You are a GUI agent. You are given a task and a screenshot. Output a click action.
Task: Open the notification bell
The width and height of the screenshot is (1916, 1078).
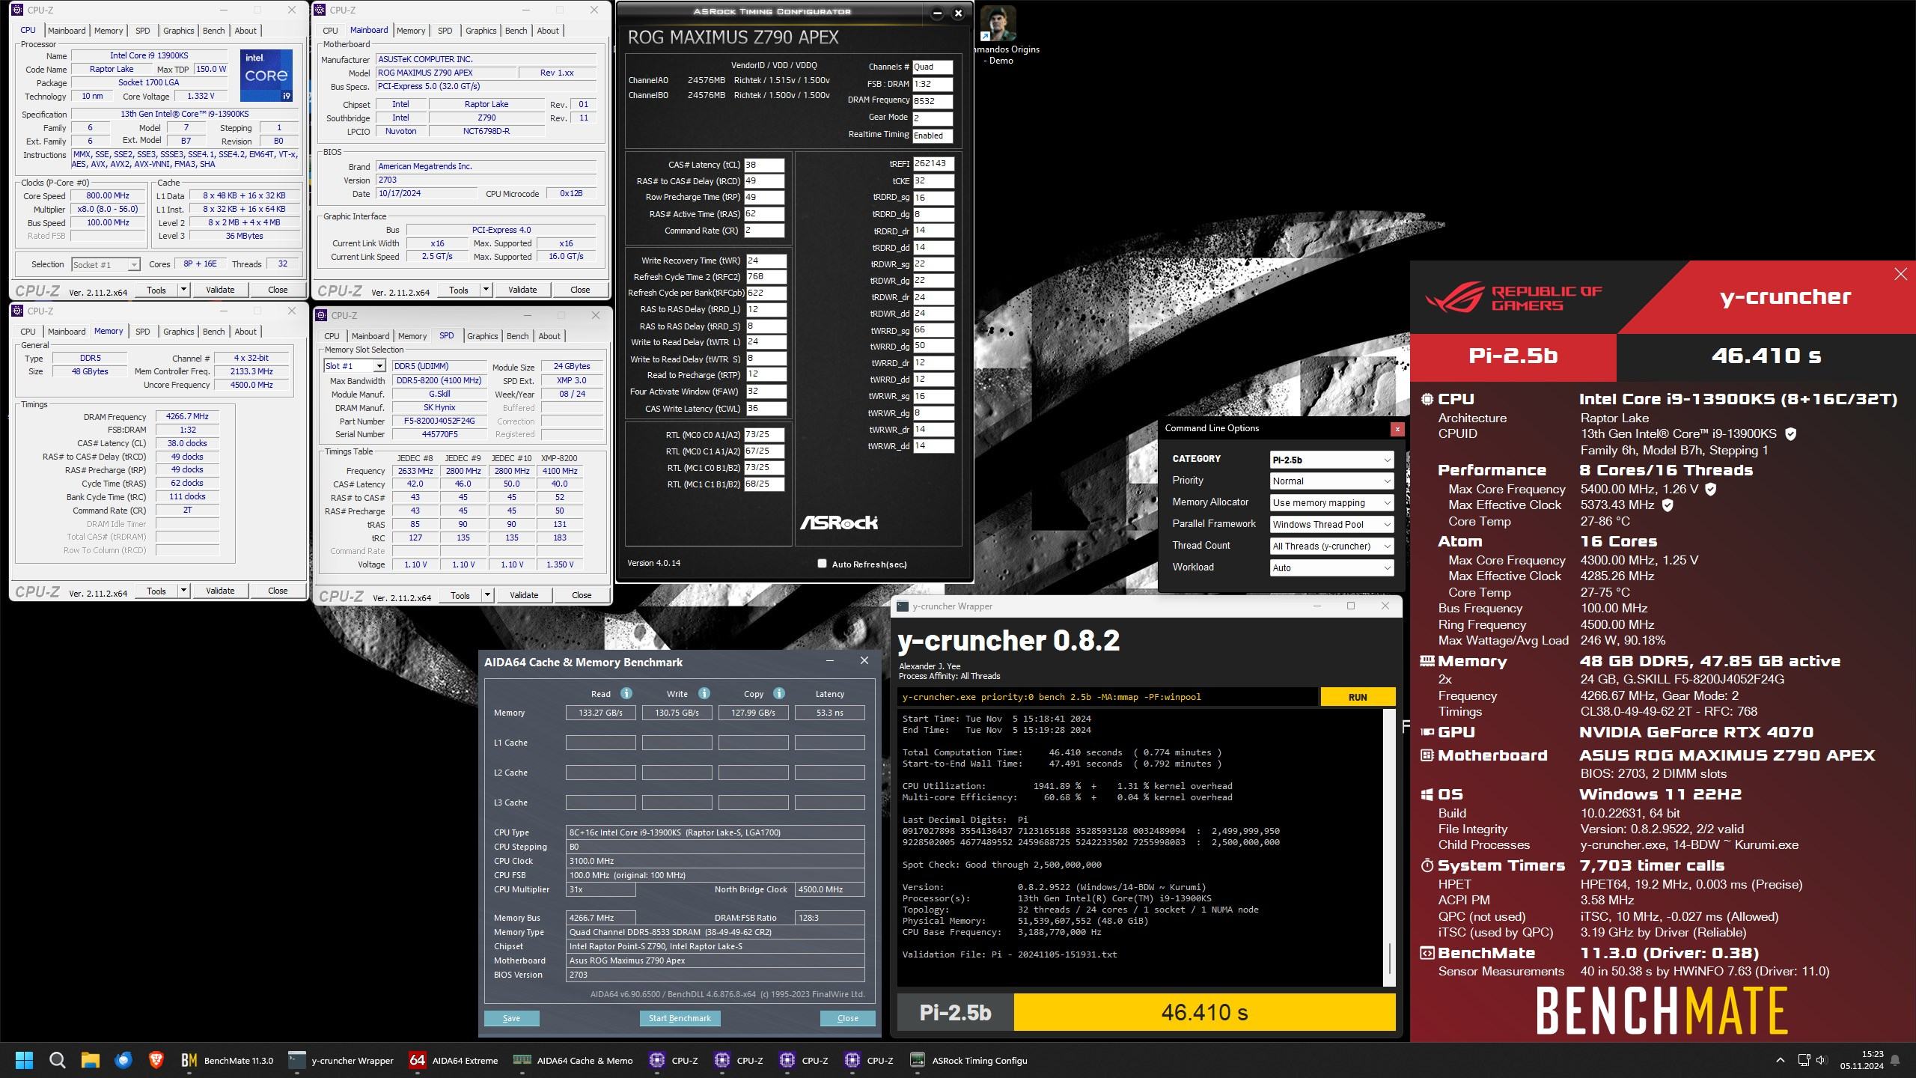point(1895,1060)
